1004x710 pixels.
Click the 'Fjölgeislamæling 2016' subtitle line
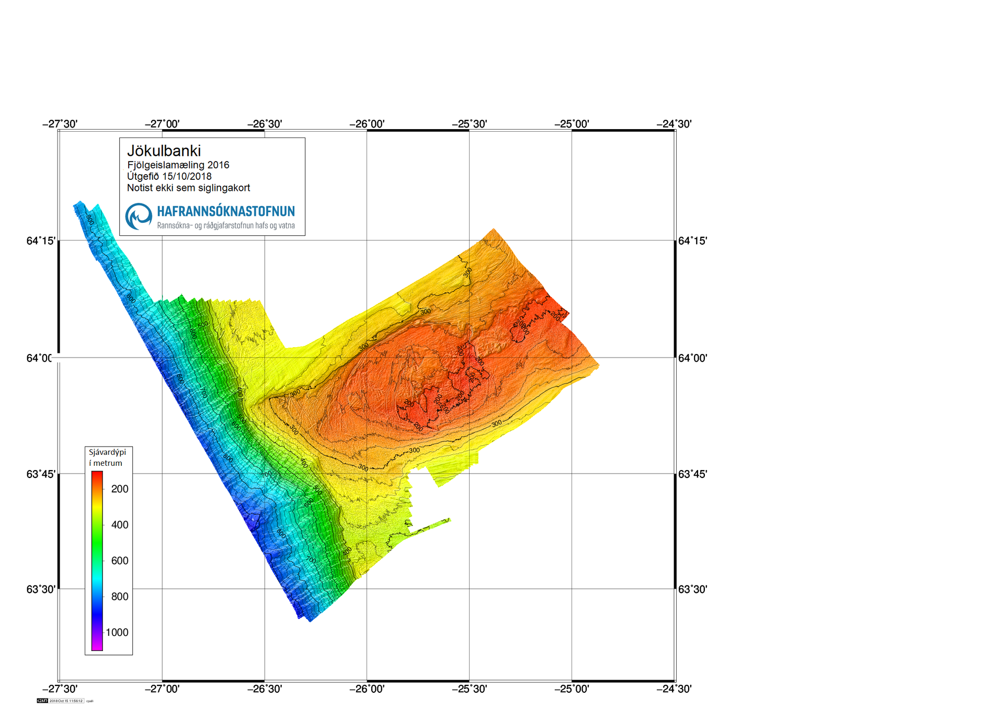178,165
